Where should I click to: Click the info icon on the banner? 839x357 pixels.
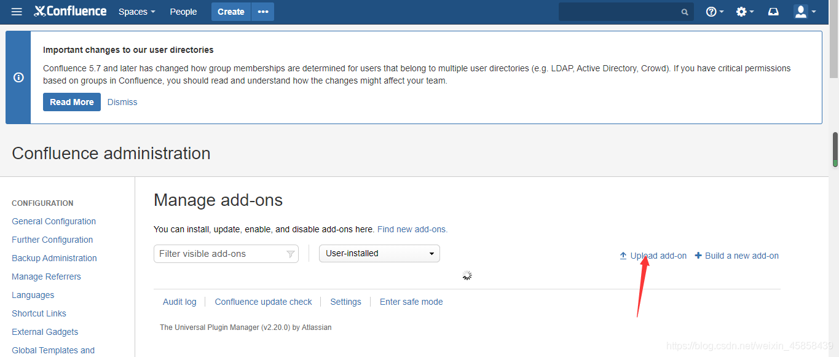pos(18,77)
